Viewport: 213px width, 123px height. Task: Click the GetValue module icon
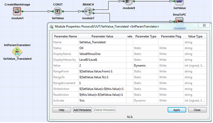180,2
